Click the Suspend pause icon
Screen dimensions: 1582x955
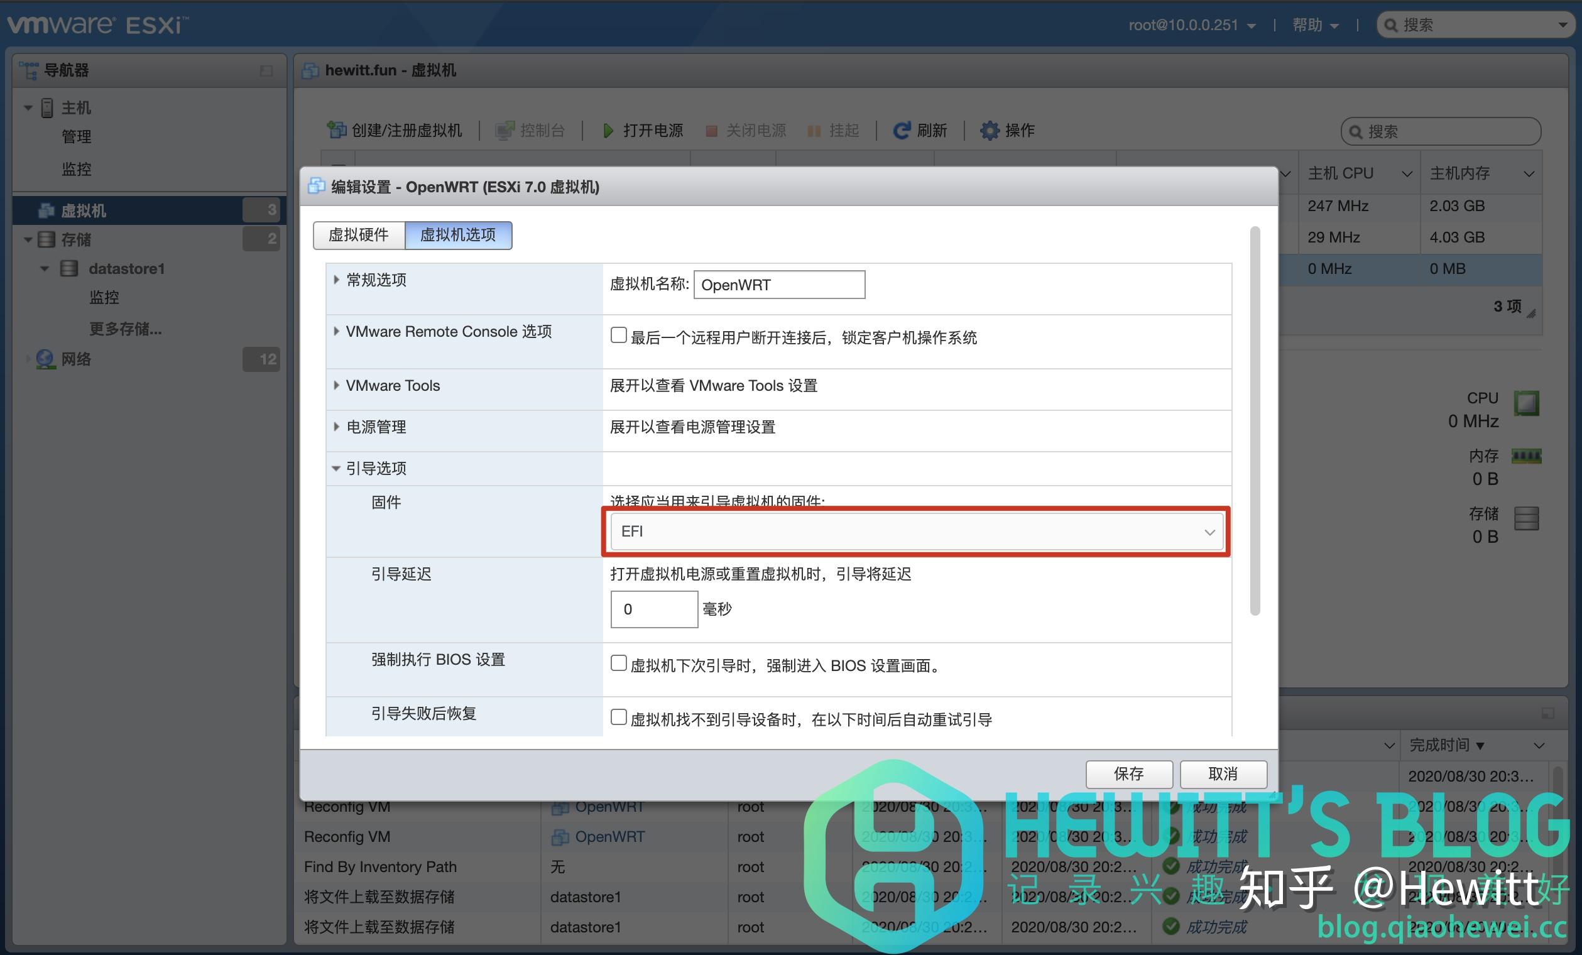(814, 131)
